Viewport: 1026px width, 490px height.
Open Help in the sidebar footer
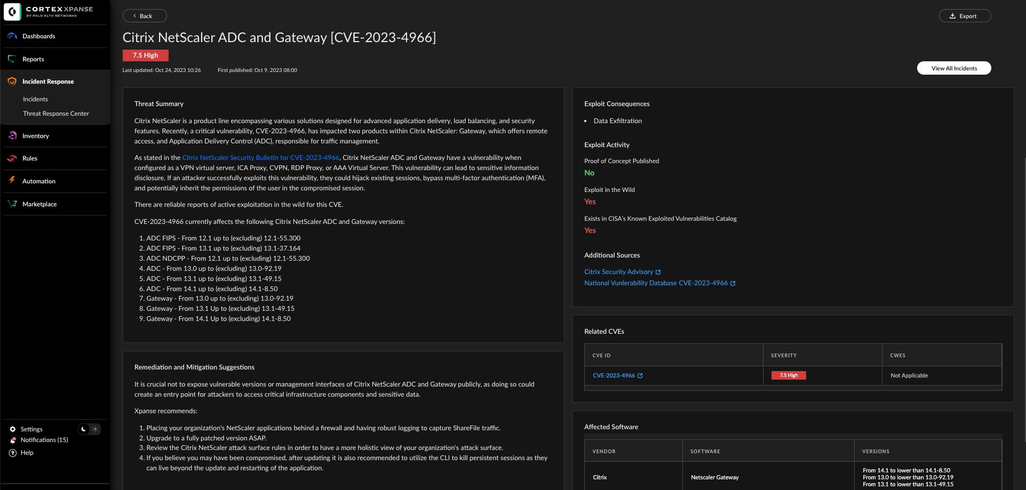(27, 453)
